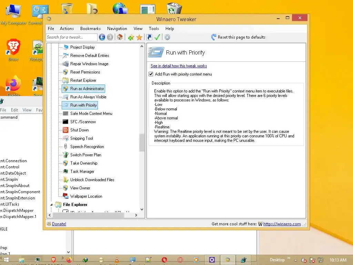Click Speech Recognition microphone icon
The image size is (353, 265).
pyautogui.click(x=65, y=146)
